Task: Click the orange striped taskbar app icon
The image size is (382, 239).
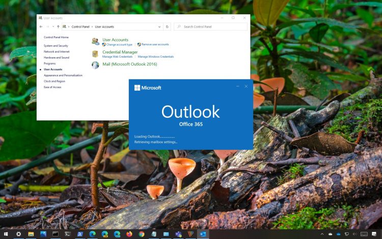Action: click(191, 234)
